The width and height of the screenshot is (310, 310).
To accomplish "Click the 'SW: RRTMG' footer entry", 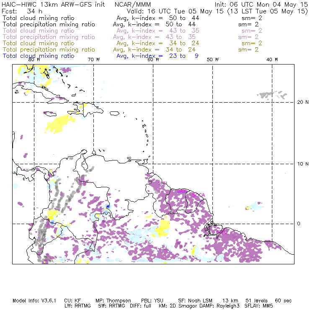I will [111, 306].
